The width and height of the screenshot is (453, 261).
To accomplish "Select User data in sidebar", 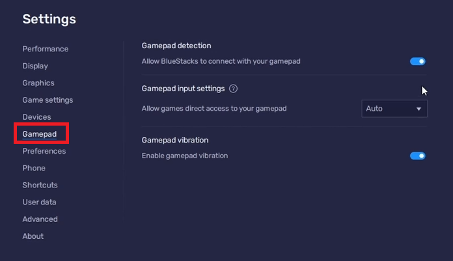I will pos(39,202).
